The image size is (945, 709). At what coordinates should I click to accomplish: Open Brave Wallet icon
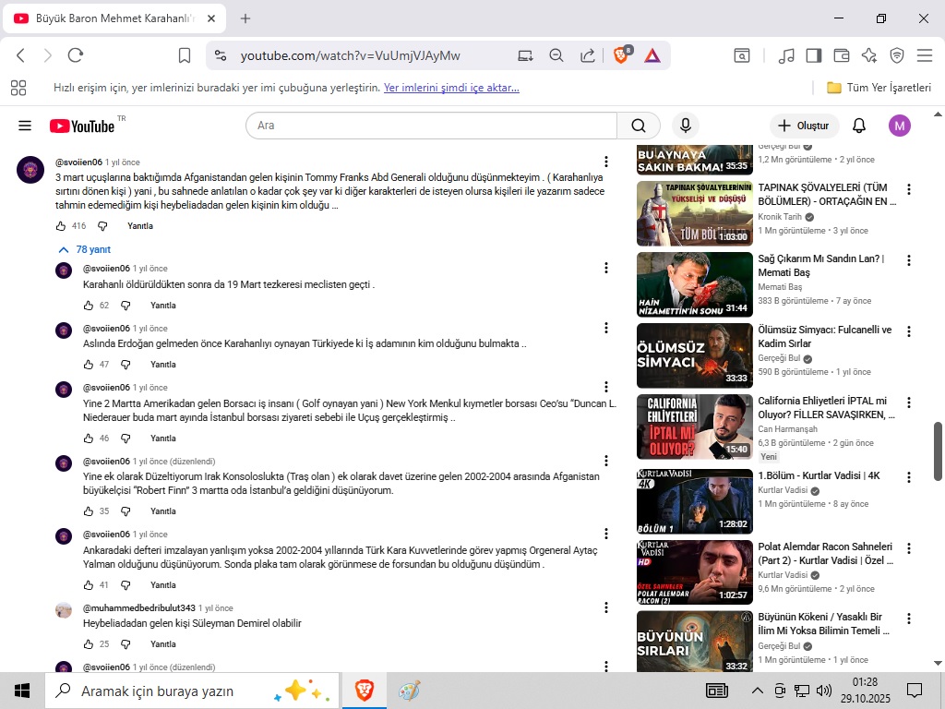point(842,55)
